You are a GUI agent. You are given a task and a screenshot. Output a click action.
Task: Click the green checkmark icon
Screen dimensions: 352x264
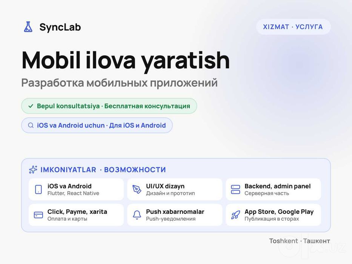[31, 106]
